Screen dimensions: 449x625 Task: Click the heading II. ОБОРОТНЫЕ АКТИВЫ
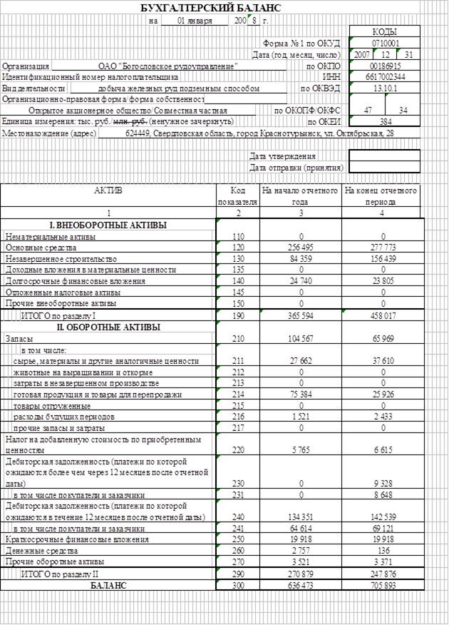tap(108, 327)
